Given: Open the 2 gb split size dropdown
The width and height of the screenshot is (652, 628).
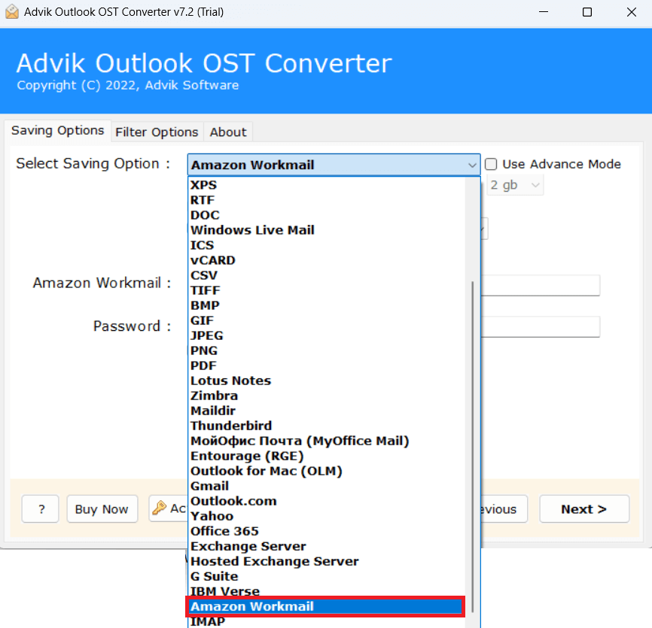Looking at the screenshot, I should [515, 185].
